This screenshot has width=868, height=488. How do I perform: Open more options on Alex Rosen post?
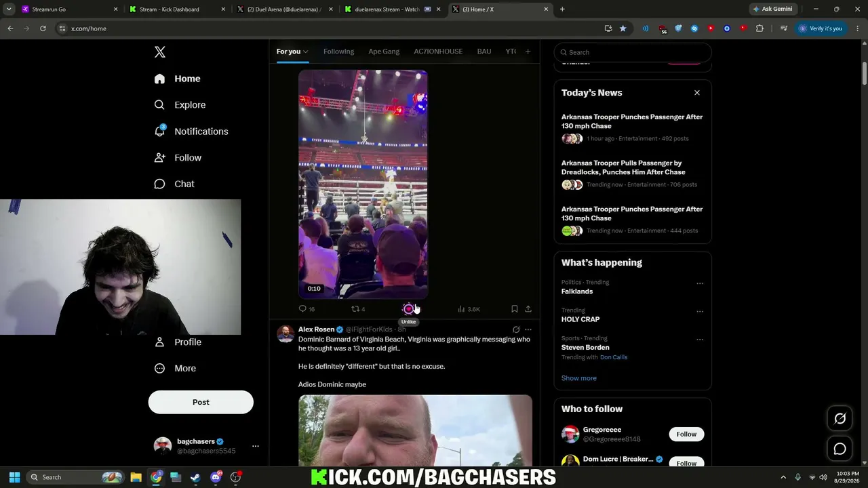coord(528,329)
